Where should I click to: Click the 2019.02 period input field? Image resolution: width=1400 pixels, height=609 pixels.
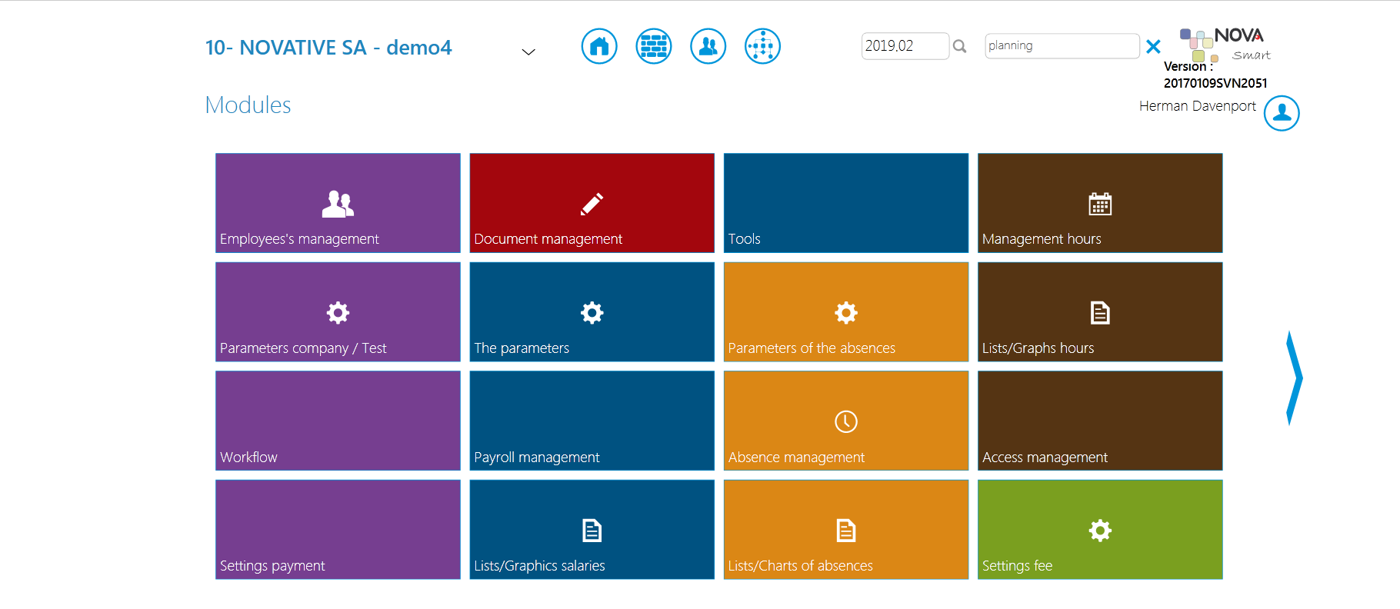click(904, 46)
